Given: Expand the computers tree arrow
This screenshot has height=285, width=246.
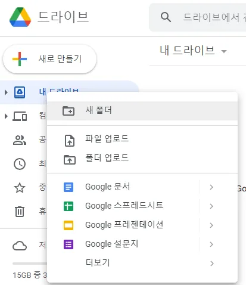Looking at the screenshot, I should [6, 116].
